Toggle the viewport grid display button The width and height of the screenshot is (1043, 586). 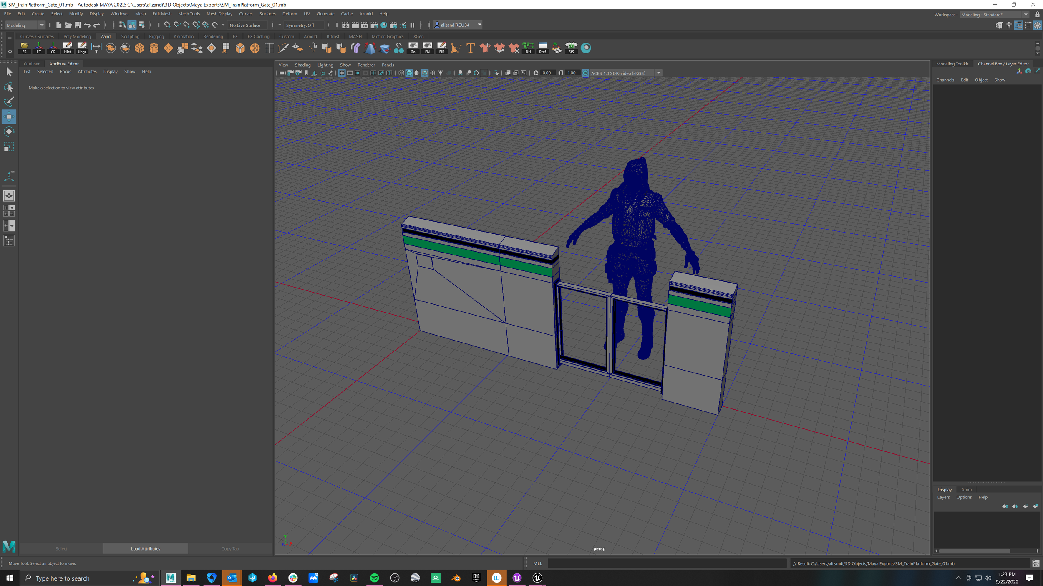click(342, 73)
